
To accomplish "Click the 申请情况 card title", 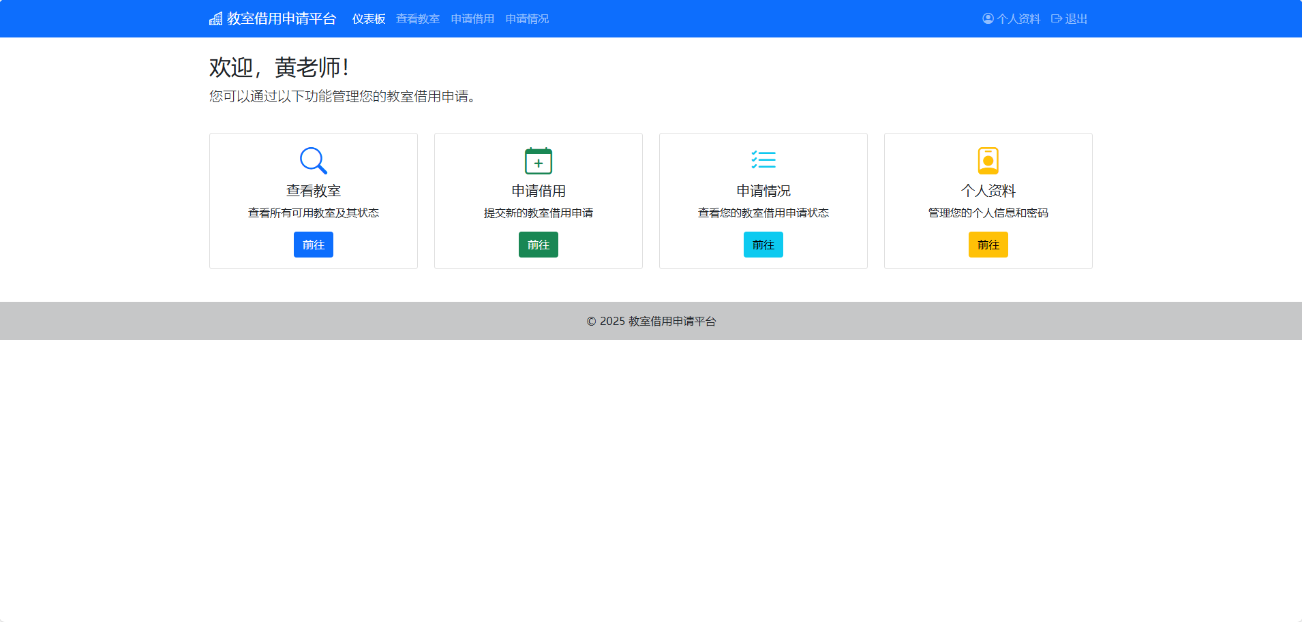I will [x=763, y=191].
